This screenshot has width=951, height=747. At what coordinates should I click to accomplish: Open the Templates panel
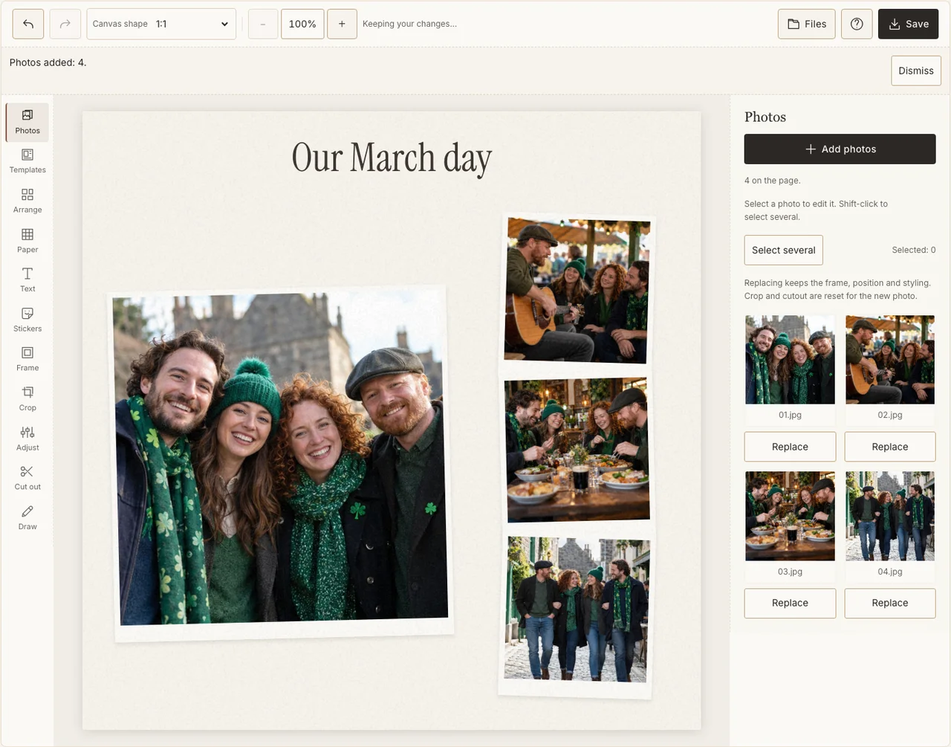pos(27,161)
